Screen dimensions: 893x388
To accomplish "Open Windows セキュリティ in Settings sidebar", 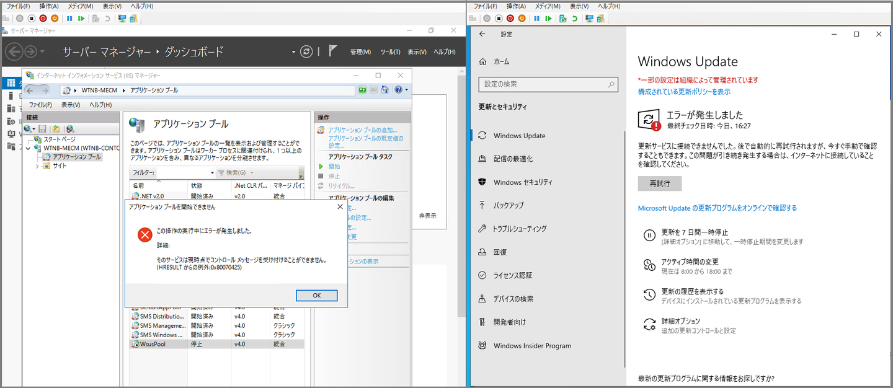I will pyautogui.click(x=523, y=183).
